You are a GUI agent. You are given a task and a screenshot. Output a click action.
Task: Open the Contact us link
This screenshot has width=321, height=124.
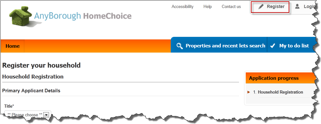231,7
